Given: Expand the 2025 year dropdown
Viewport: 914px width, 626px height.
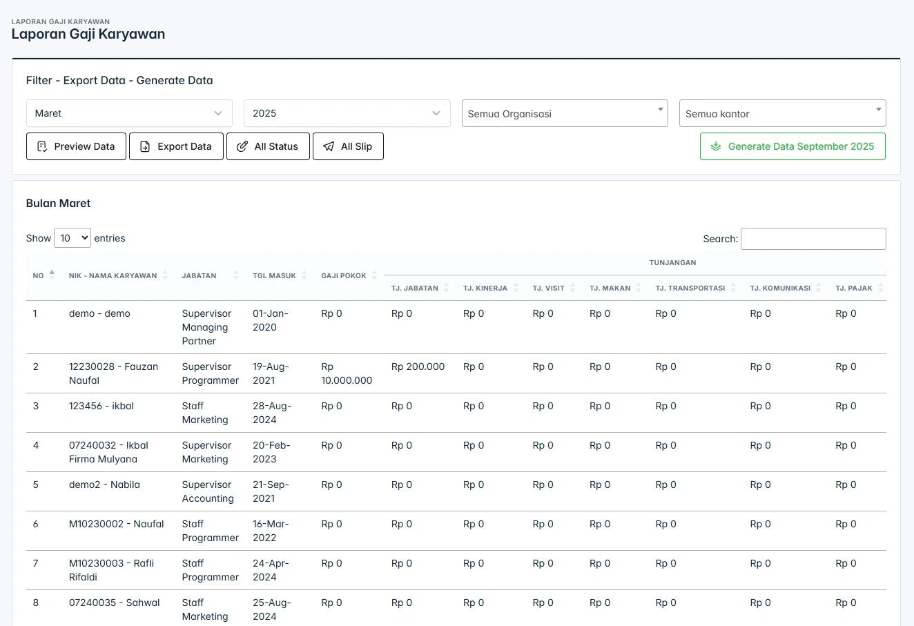Looking at the screenshot, I should pyautogui.click(x=347, y=113).
